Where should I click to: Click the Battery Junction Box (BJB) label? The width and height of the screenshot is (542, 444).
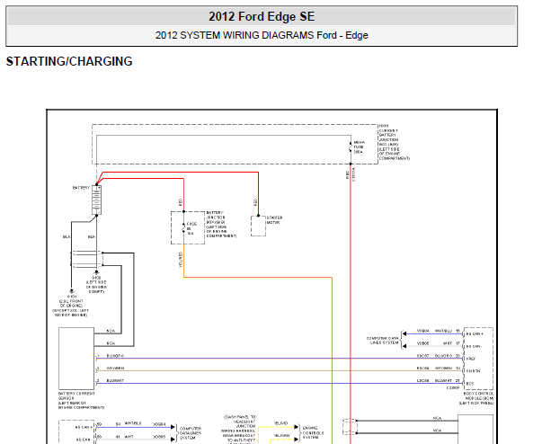221,224
